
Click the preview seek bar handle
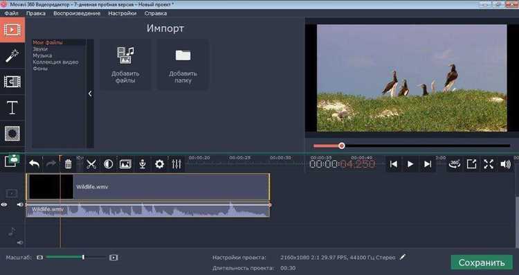(342, 145)
